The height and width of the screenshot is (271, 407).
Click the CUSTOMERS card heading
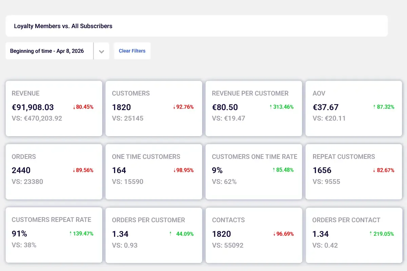[x=131, y=93]
